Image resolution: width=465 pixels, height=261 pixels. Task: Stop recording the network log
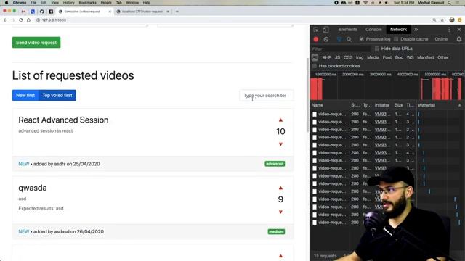pyautogui.click(x=316, y=39)
